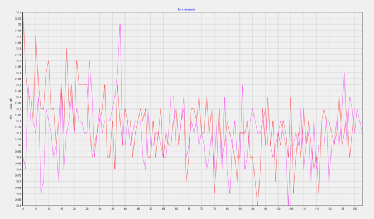The width and height of the screenshot is (374, 219).
Task: Select the 31,2 y-axis label
Action: click(18, 121)
